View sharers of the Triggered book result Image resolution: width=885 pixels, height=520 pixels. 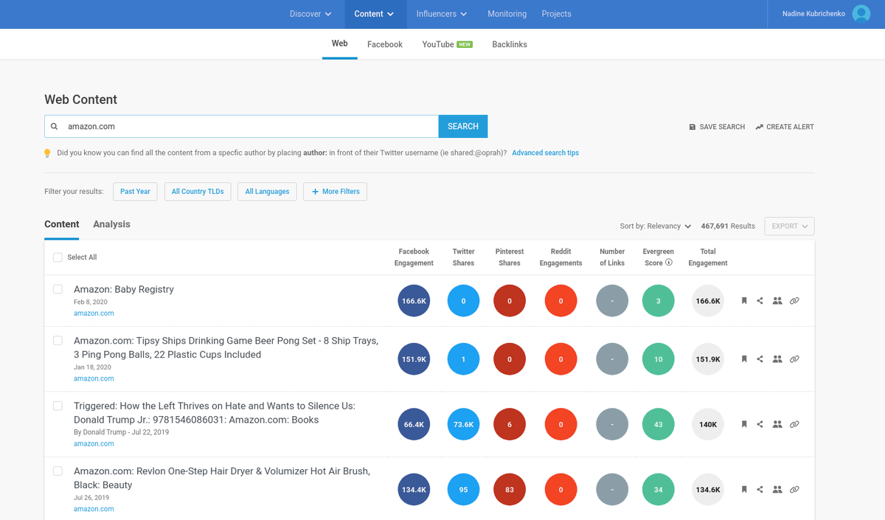point(777,424)
